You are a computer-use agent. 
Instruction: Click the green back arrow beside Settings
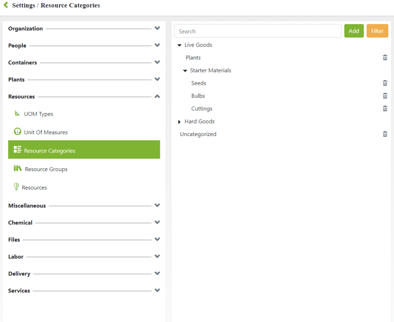tap(6, 5)
